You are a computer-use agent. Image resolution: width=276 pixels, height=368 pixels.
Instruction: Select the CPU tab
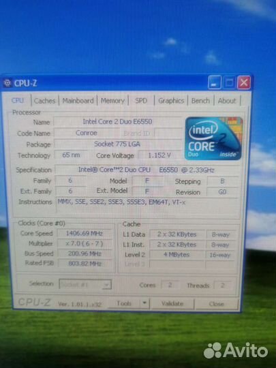[18, 100]
